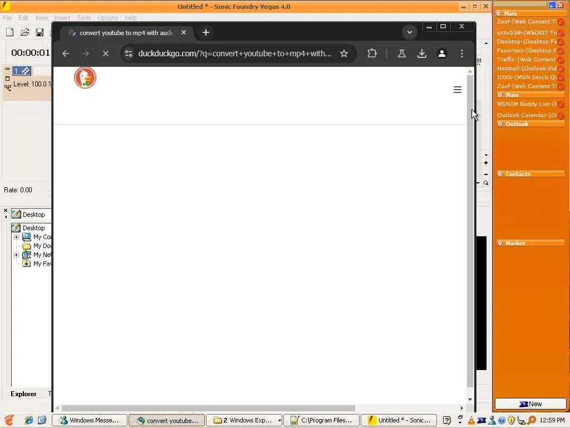Open the Desktop path dropdown in Explorer
The width and height of the screenshot is (570, 428).
coord(31,215)
